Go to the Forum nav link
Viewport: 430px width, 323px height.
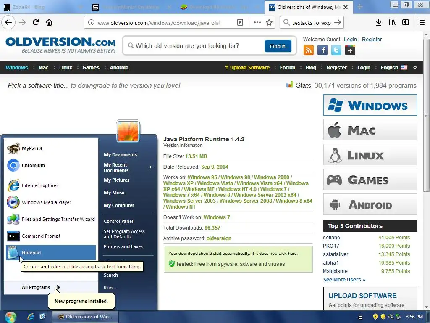tap(287, 68)
